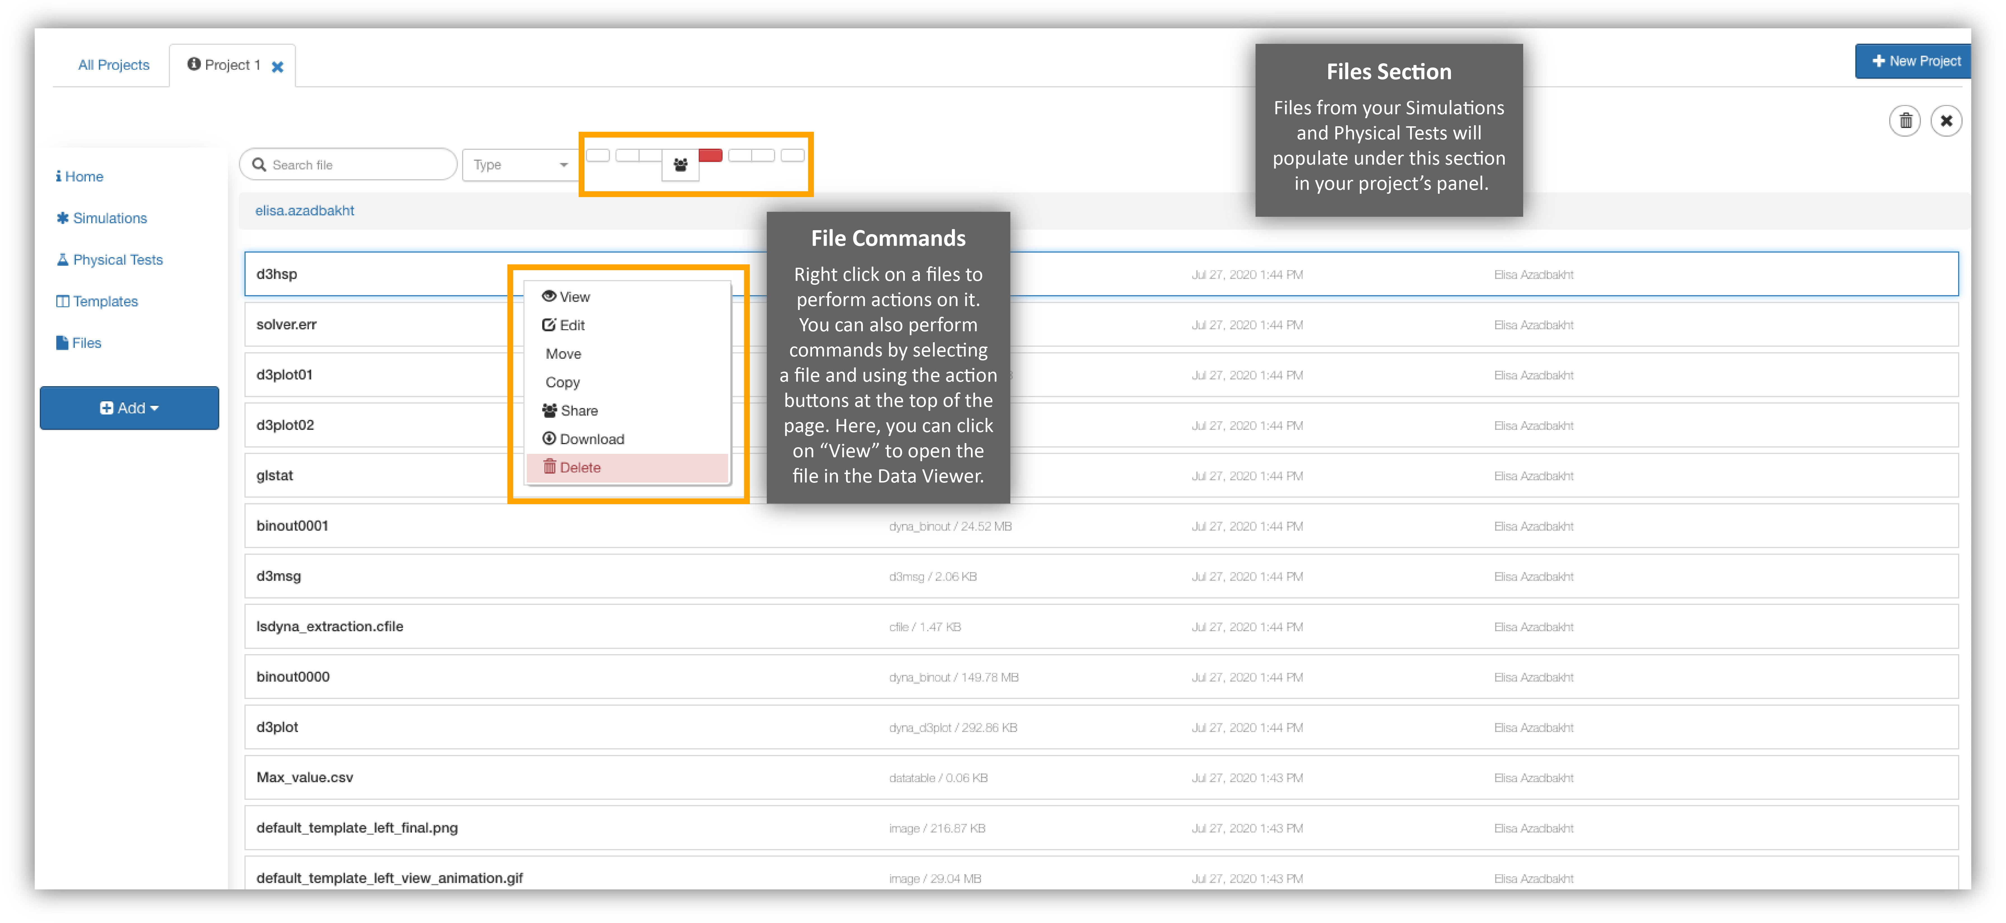Select the glstat file row
Viewport: 2006px width, 923px height.
pyautogui.click(x=1101, y=475)
